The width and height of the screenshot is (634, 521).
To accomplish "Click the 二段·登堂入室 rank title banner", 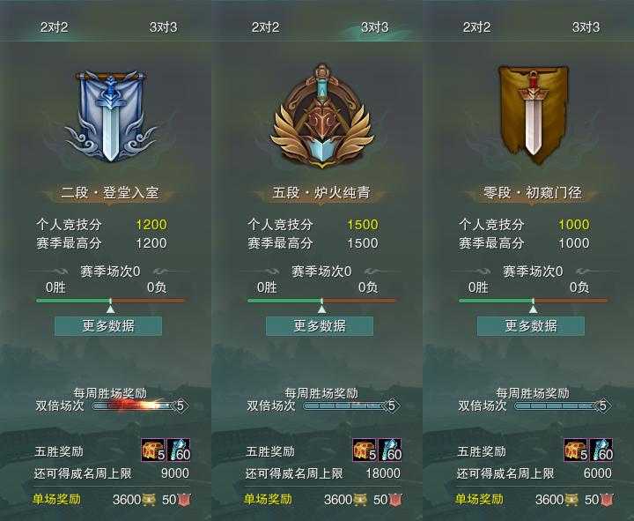I will 109,193.
